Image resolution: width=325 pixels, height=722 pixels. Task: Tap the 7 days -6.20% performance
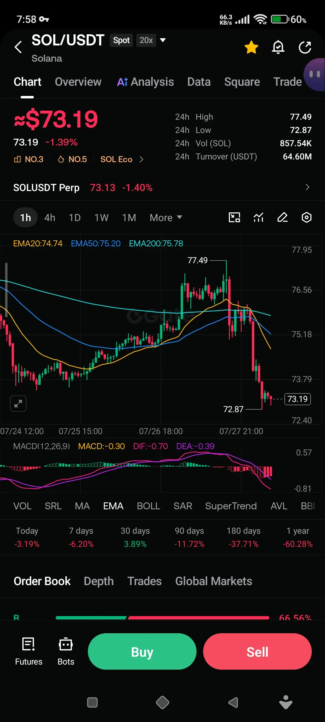point(81,537)
